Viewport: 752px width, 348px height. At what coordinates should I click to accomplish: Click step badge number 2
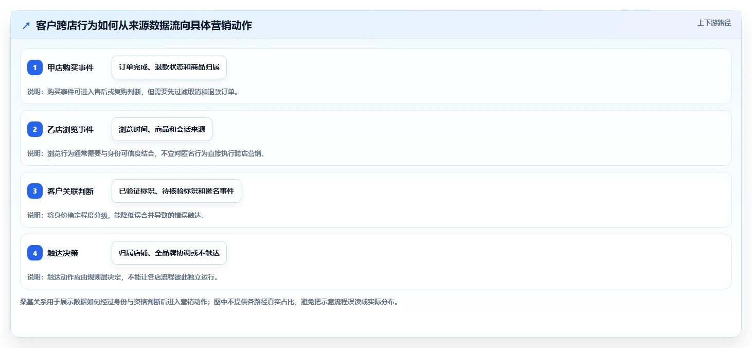pos(35,129)
